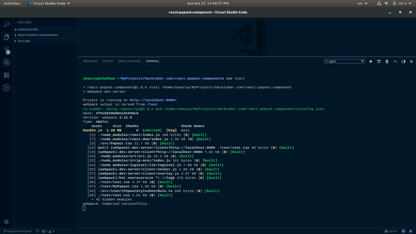Expand the OPEN EDITORS section
This screenshot has width=416, height=234.
45,30
